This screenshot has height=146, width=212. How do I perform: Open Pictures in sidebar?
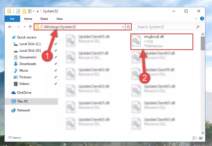(x=22, y=77)
